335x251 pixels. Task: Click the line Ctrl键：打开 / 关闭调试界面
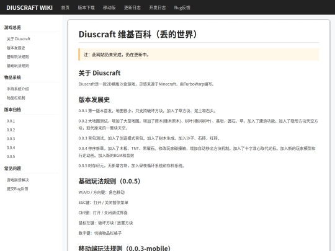click(x=103, y=213)
